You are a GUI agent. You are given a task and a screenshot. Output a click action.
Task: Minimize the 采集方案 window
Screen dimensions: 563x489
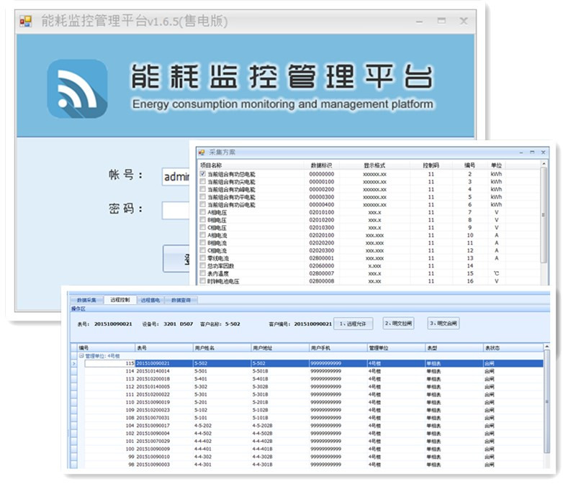click(x=521, y=152)
